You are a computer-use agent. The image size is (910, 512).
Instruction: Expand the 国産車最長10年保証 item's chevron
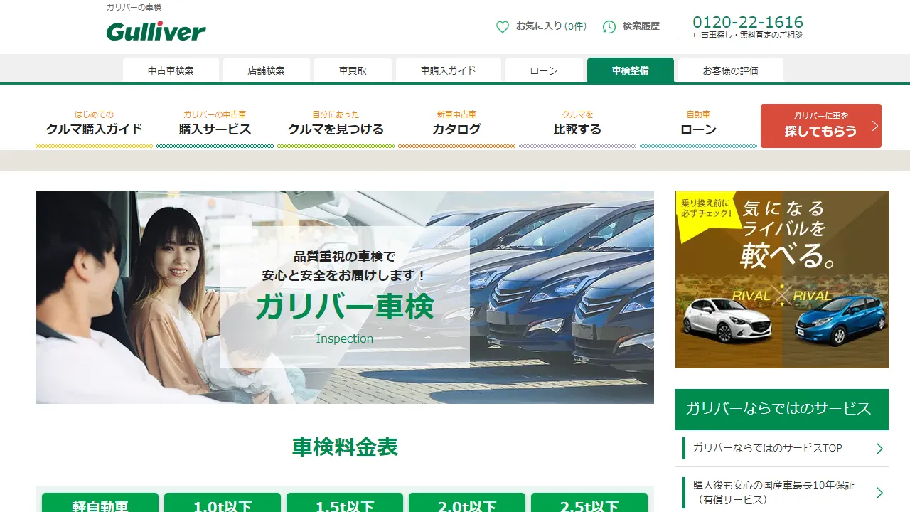880,492
